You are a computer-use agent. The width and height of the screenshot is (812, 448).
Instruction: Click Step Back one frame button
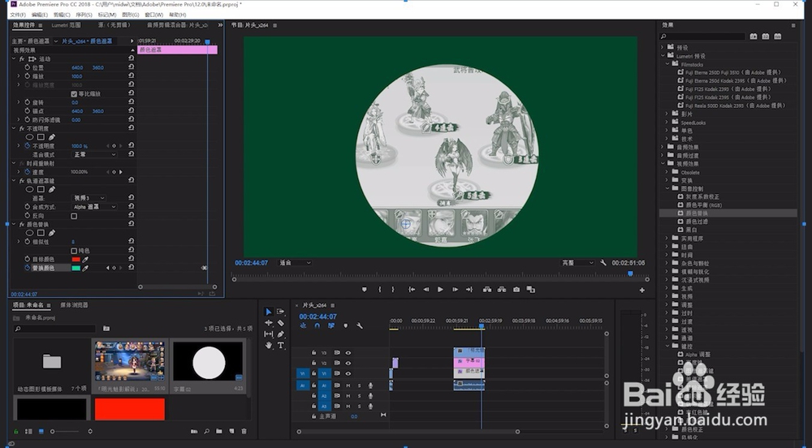click(x=425, y=290)
